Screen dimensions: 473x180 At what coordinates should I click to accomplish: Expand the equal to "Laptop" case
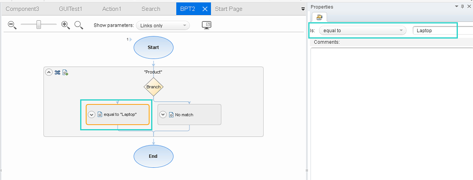pos(91,114)
